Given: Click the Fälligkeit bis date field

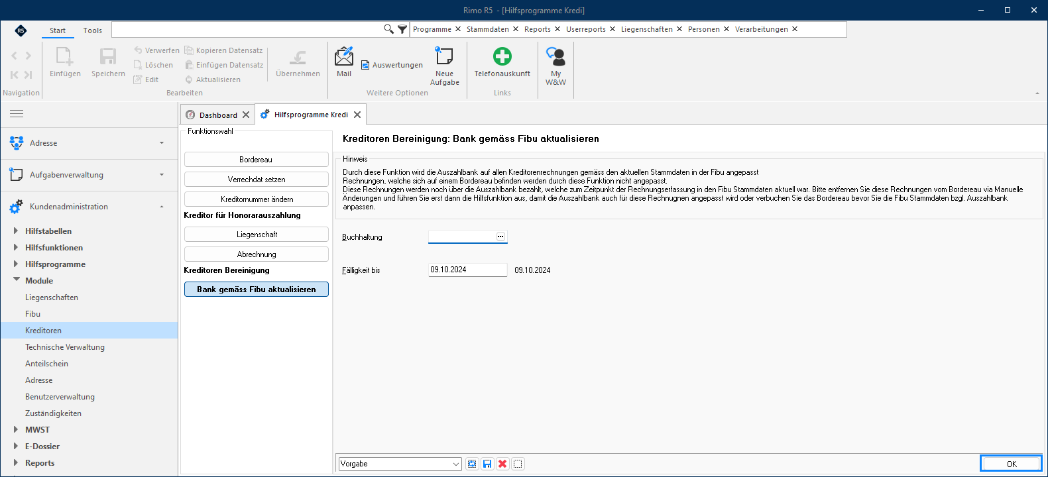Looking at the screenshot, I should (467, 270).
